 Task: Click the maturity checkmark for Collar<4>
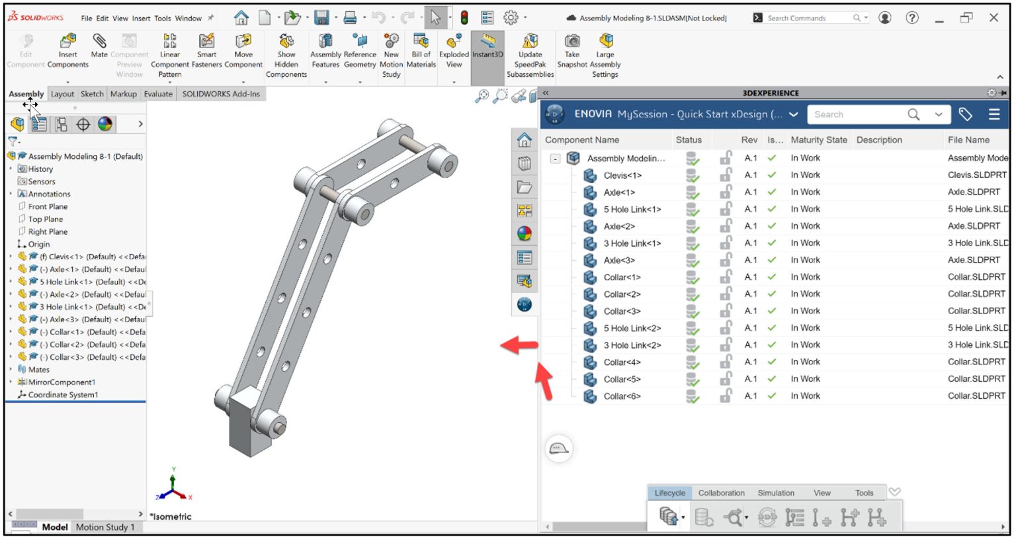point(771,362)
